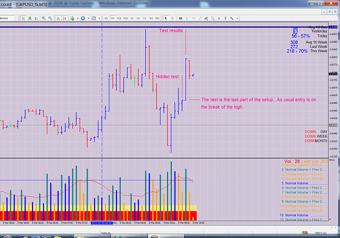Zoom out of the chart

(x=50, y=18)
